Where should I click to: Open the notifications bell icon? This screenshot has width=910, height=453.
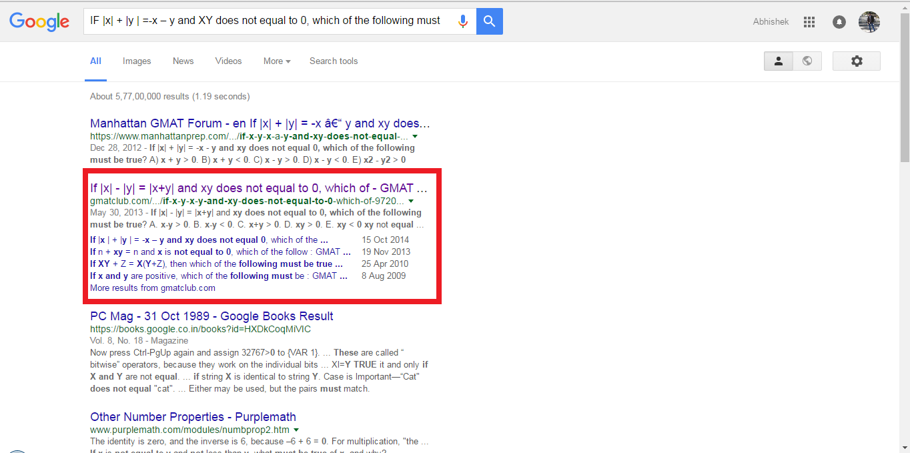tap(839, 22)
